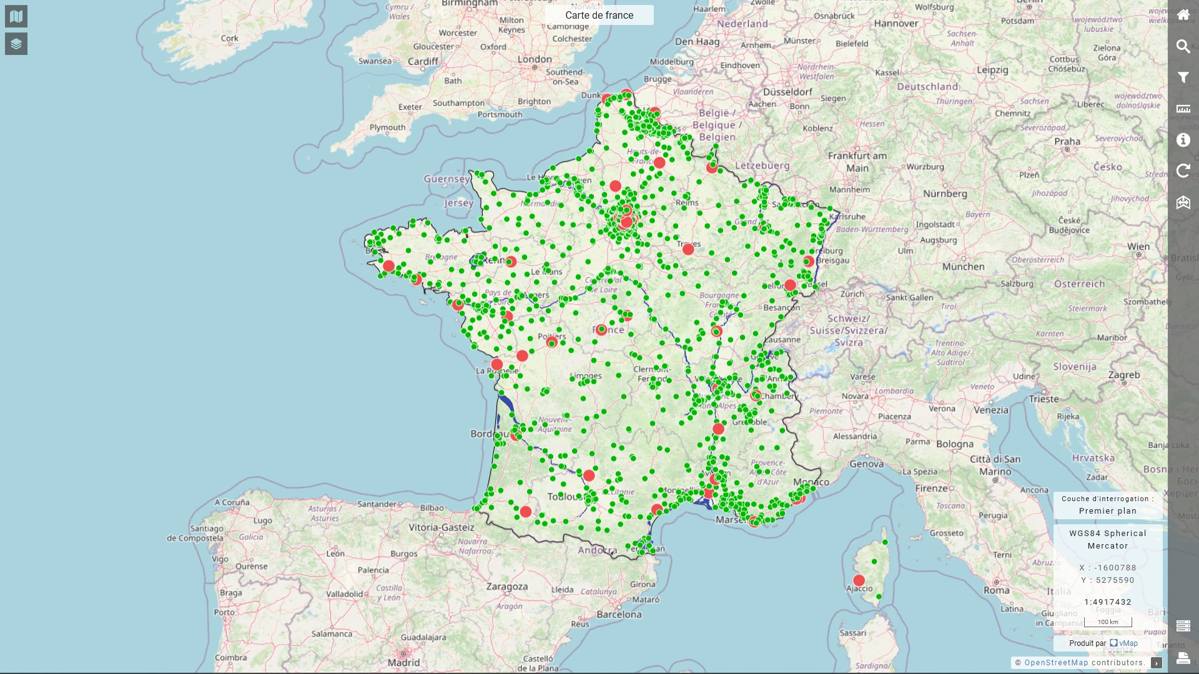
Task: Collapse the attribution with chevron
Action: point(1157,663)
